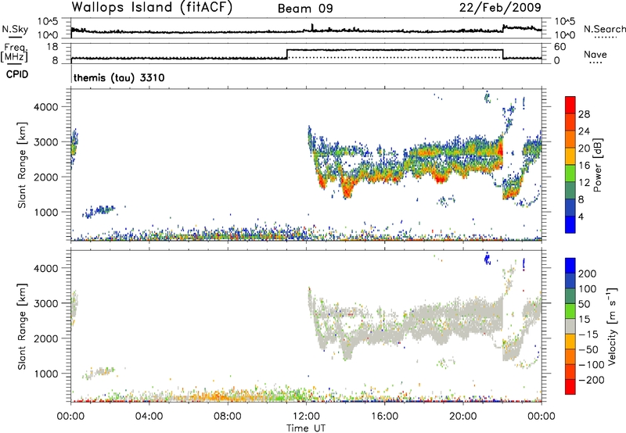Click the 'Beam 09' label
Screen dimensions: 626x433
click(x=305, y=9)
